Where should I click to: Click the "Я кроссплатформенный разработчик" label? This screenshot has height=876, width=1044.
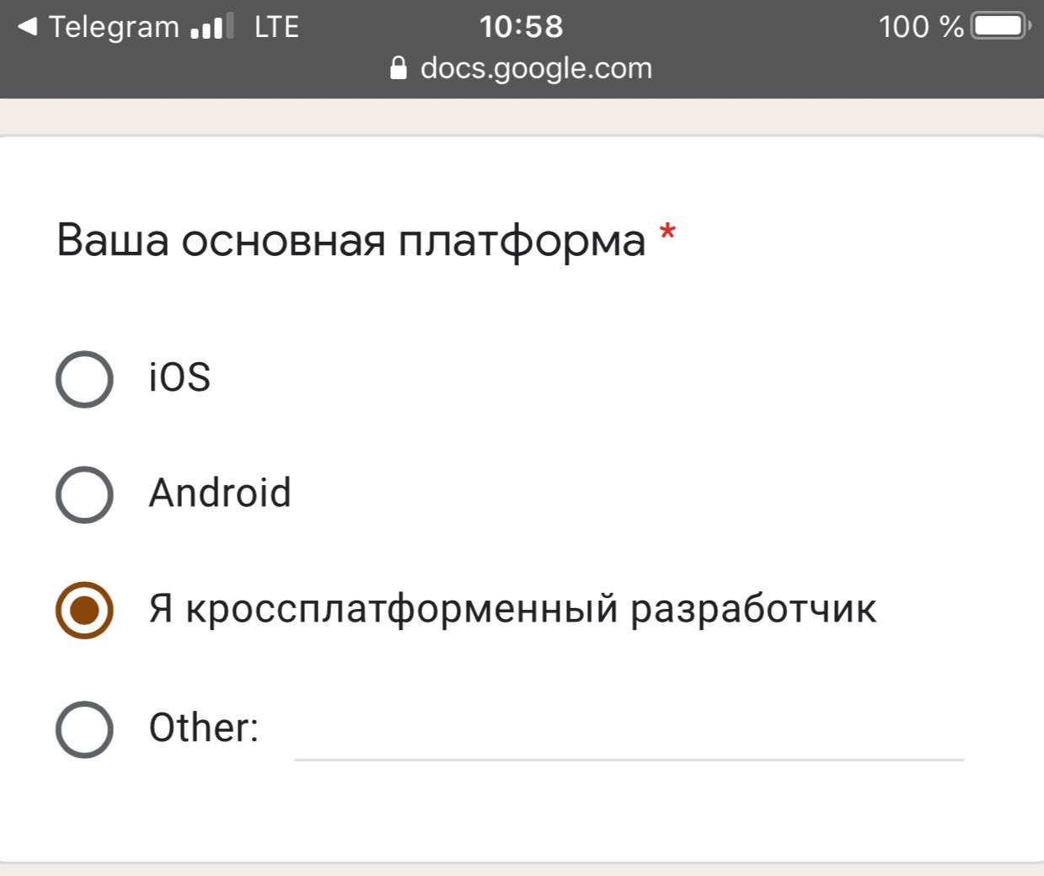(512, 609)
